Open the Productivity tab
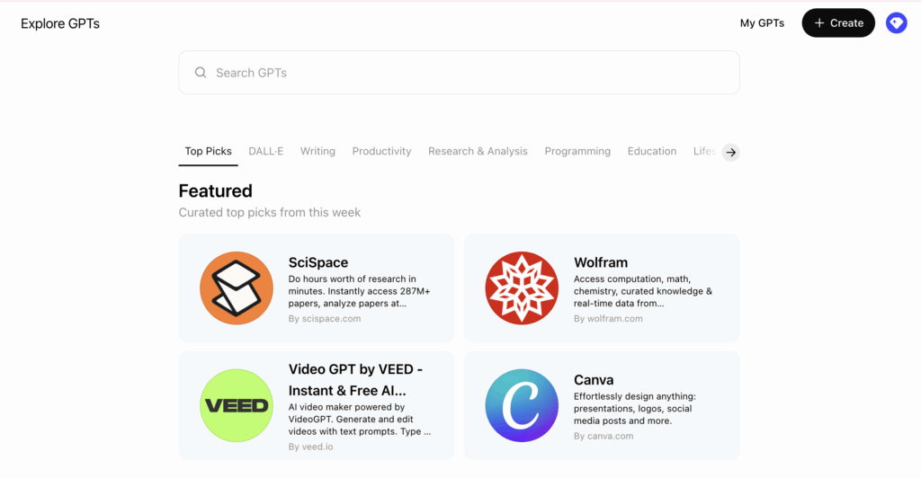Image resolution: width=921 pixels, height=478 pixels. pos(381,151)
